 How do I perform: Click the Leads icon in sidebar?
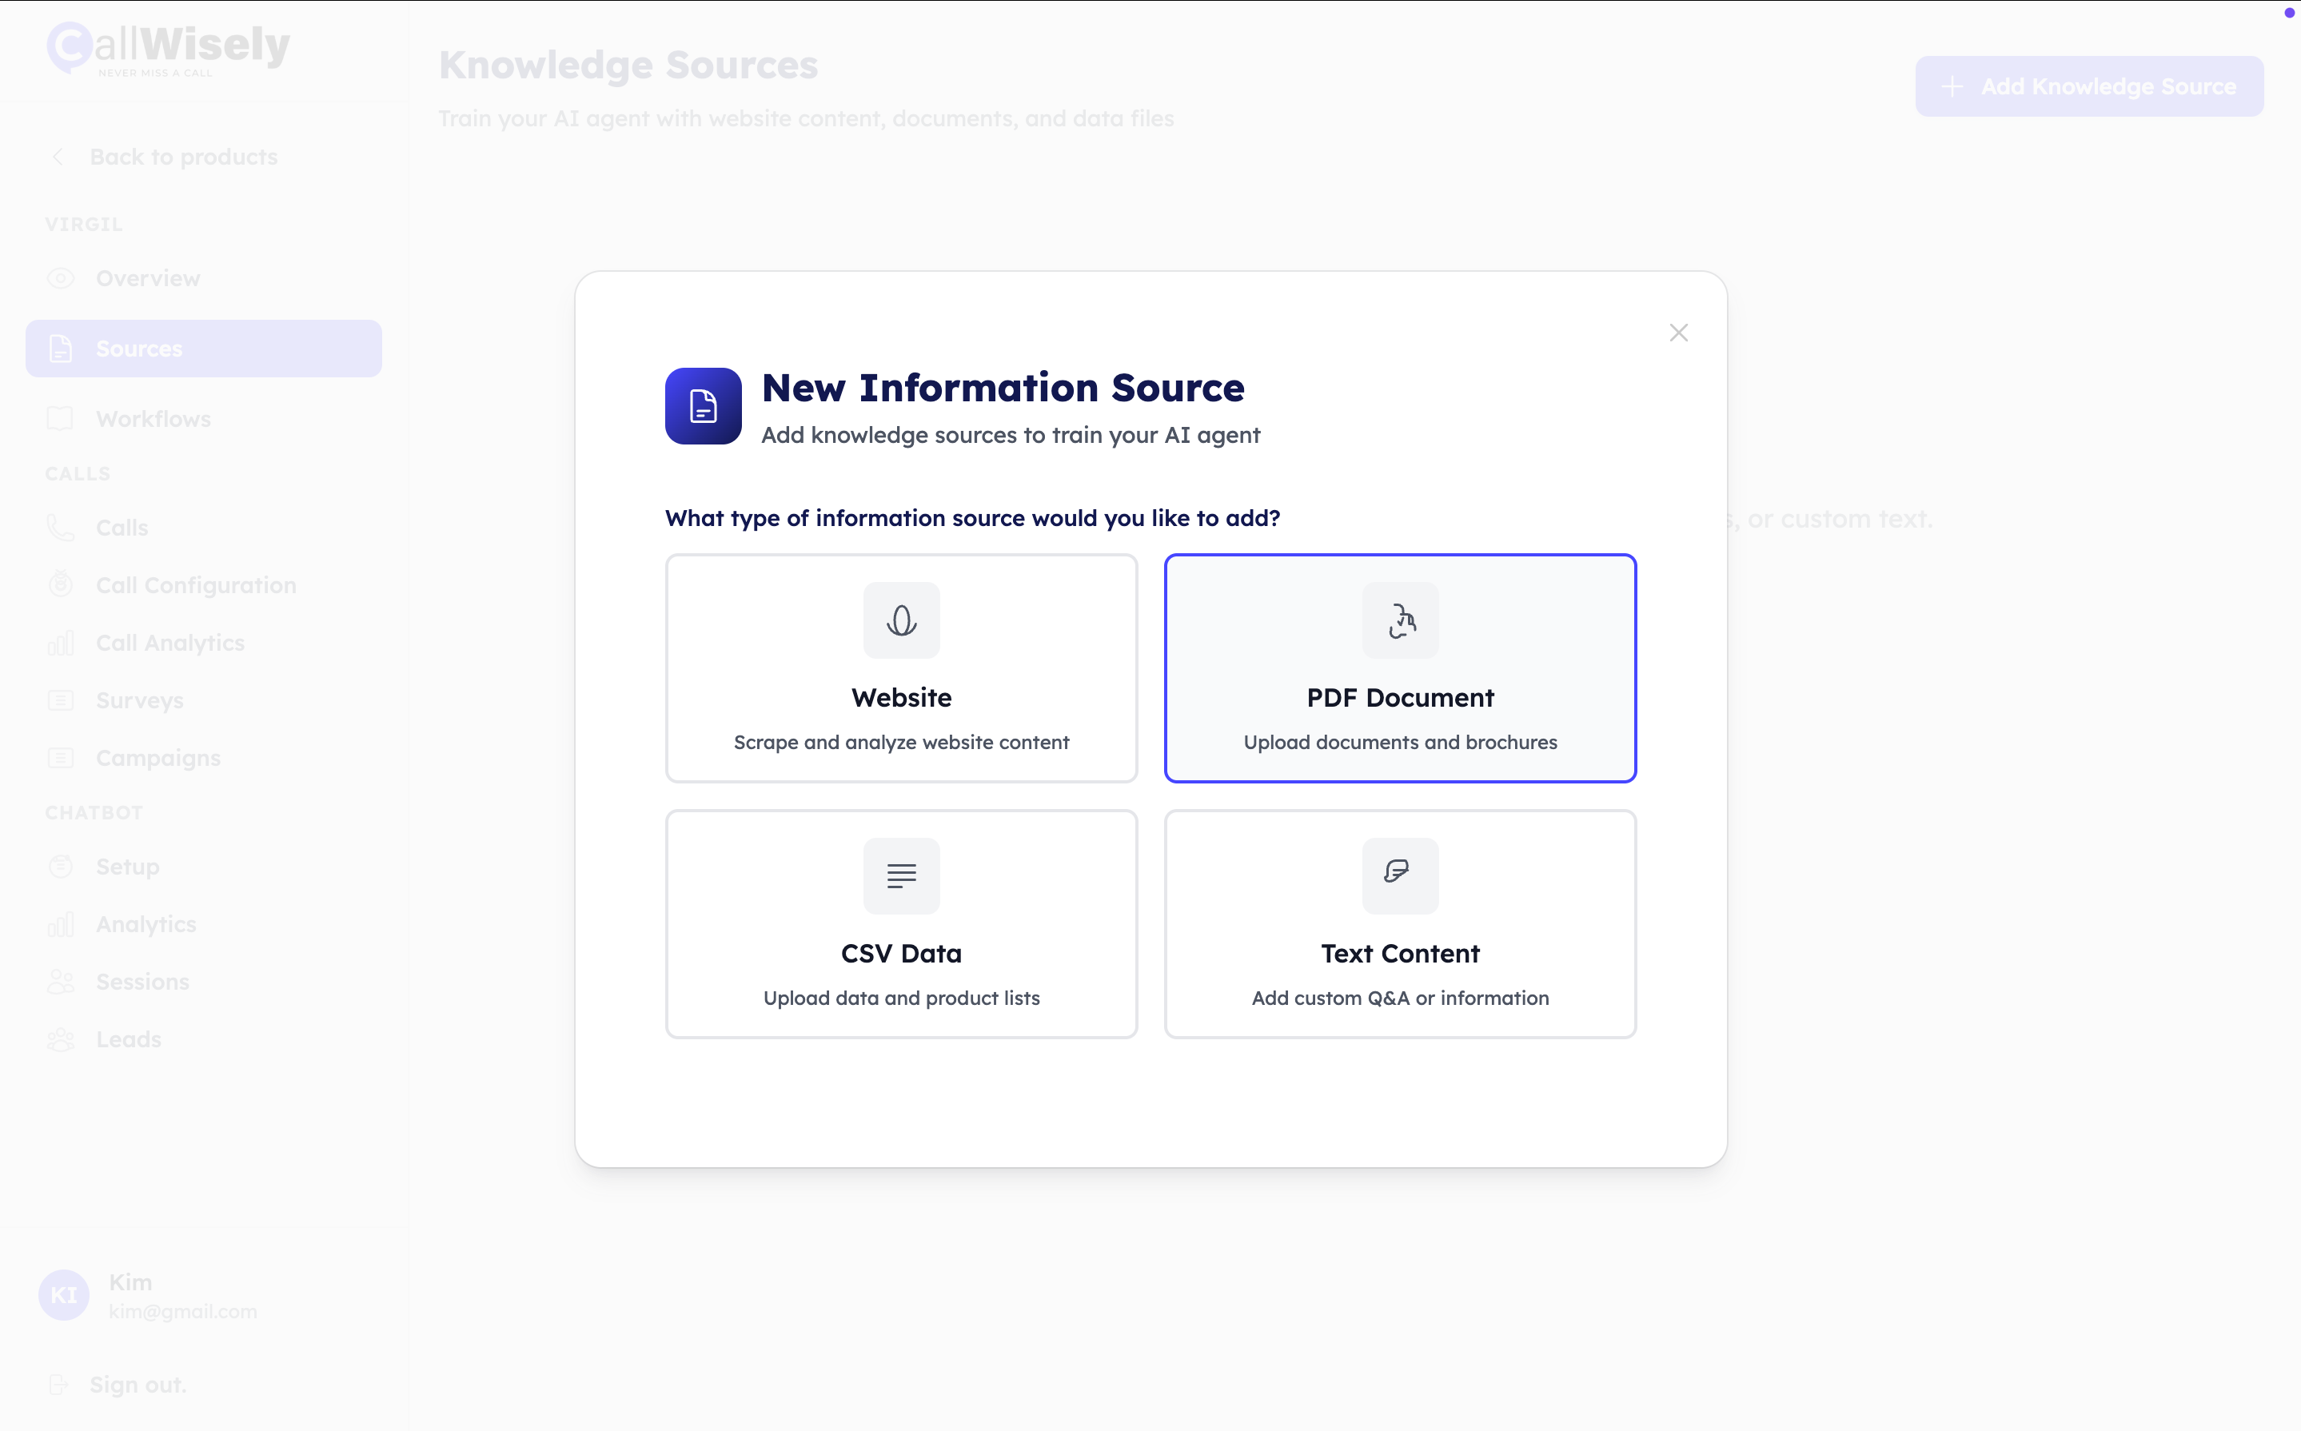[x=61, y=1038]
